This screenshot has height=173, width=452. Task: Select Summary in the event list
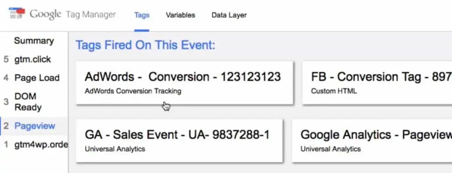34,41
